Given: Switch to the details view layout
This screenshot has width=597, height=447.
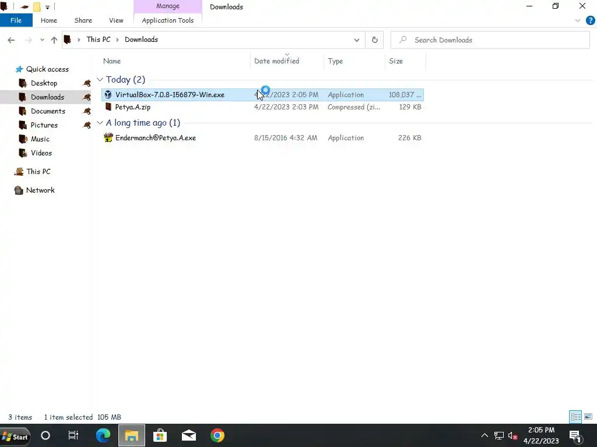Looking at the screenshot, I should pos(575,417).
